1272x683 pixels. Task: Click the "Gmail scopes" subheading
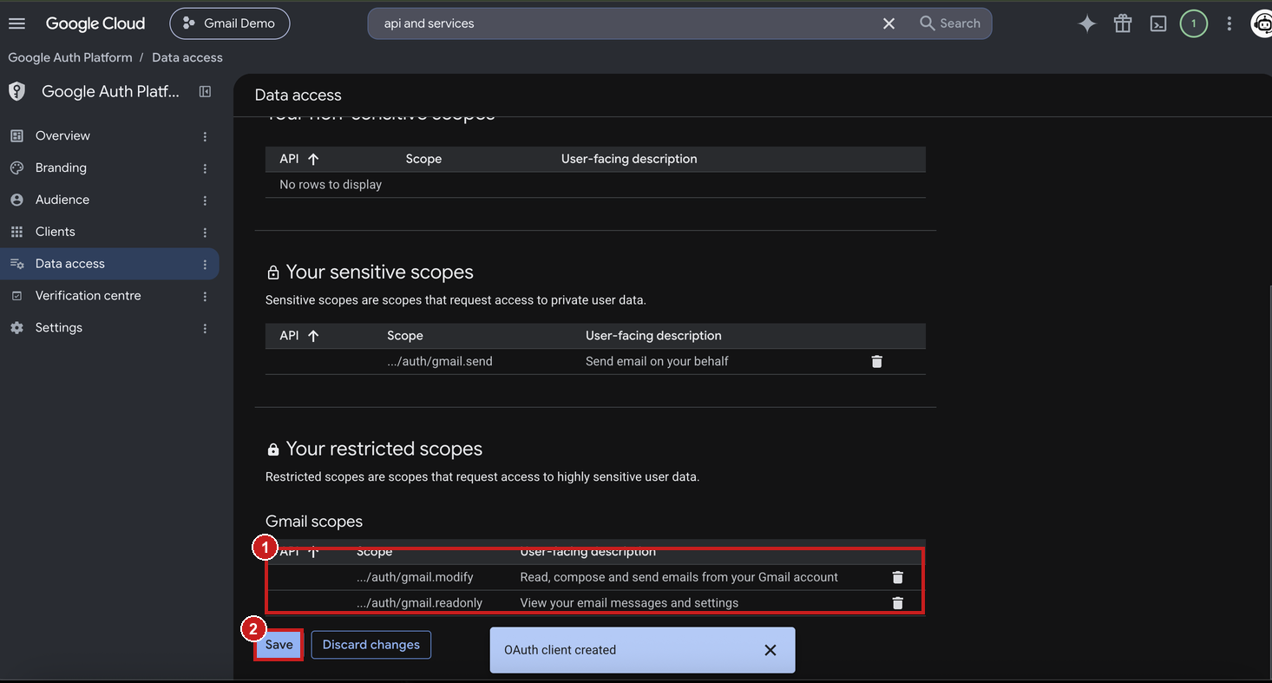click(x=314, y=522)
